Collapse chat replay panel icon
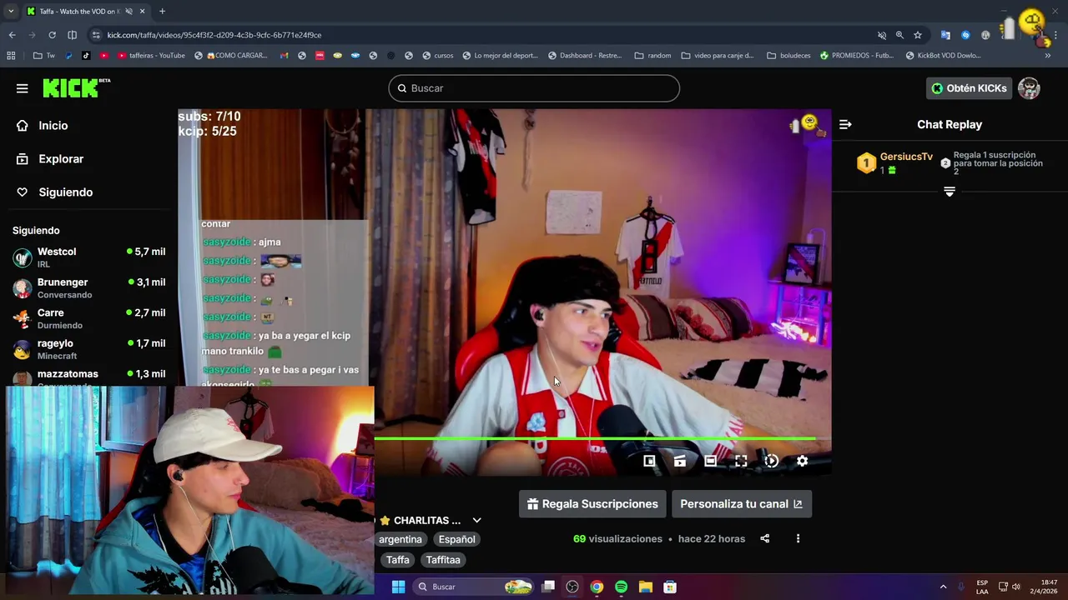This screenshot has width=1068, height=600. [x=845, y=124]
